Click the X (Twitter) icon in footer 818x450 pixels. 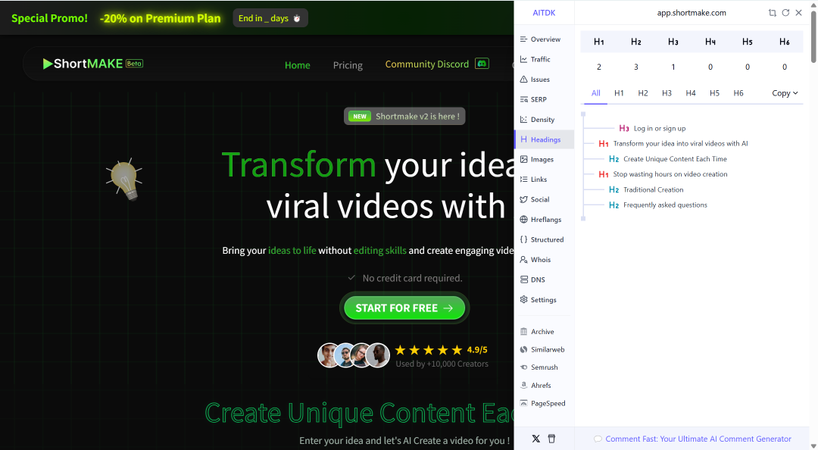pyautogui.click(x=535, y=439)
